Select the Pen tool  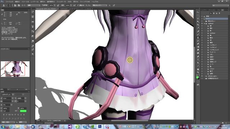(198, 57)
